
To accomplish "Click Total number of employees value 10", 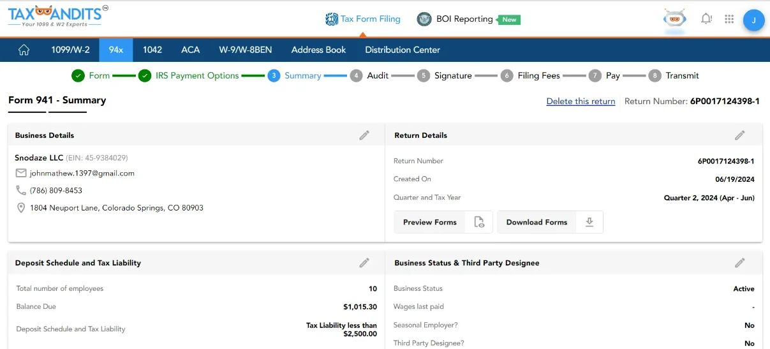I will point(373,289).
